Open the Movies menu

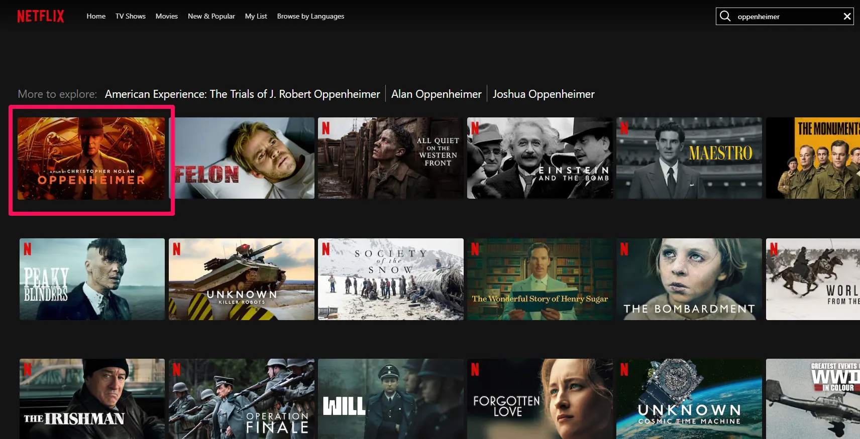(167, 16)
